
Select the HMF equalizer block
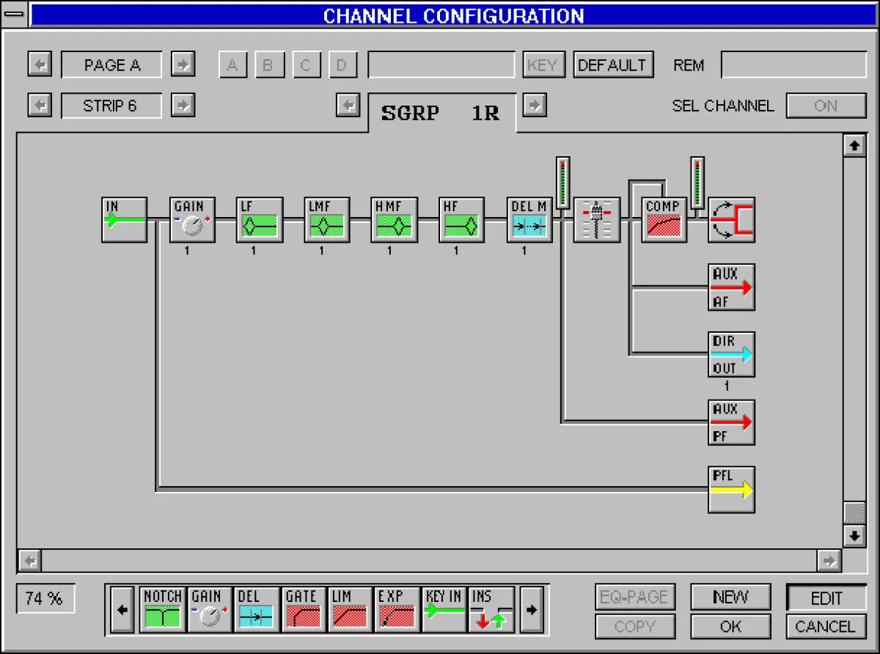point(395,219)
